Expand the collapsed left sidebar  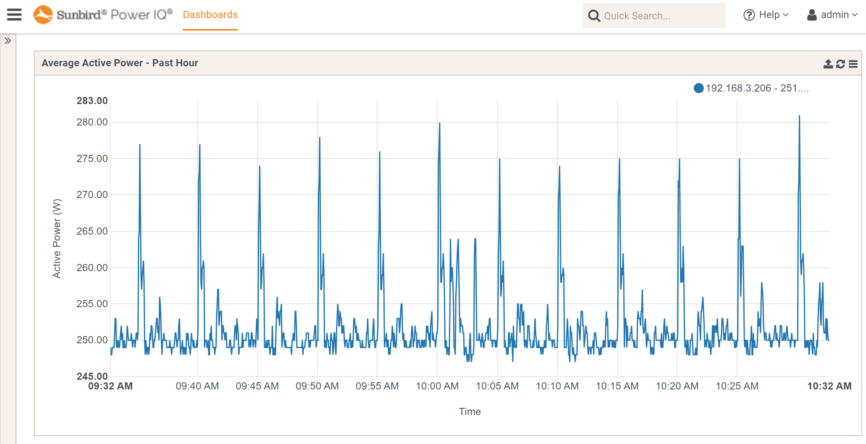[8, 41]
